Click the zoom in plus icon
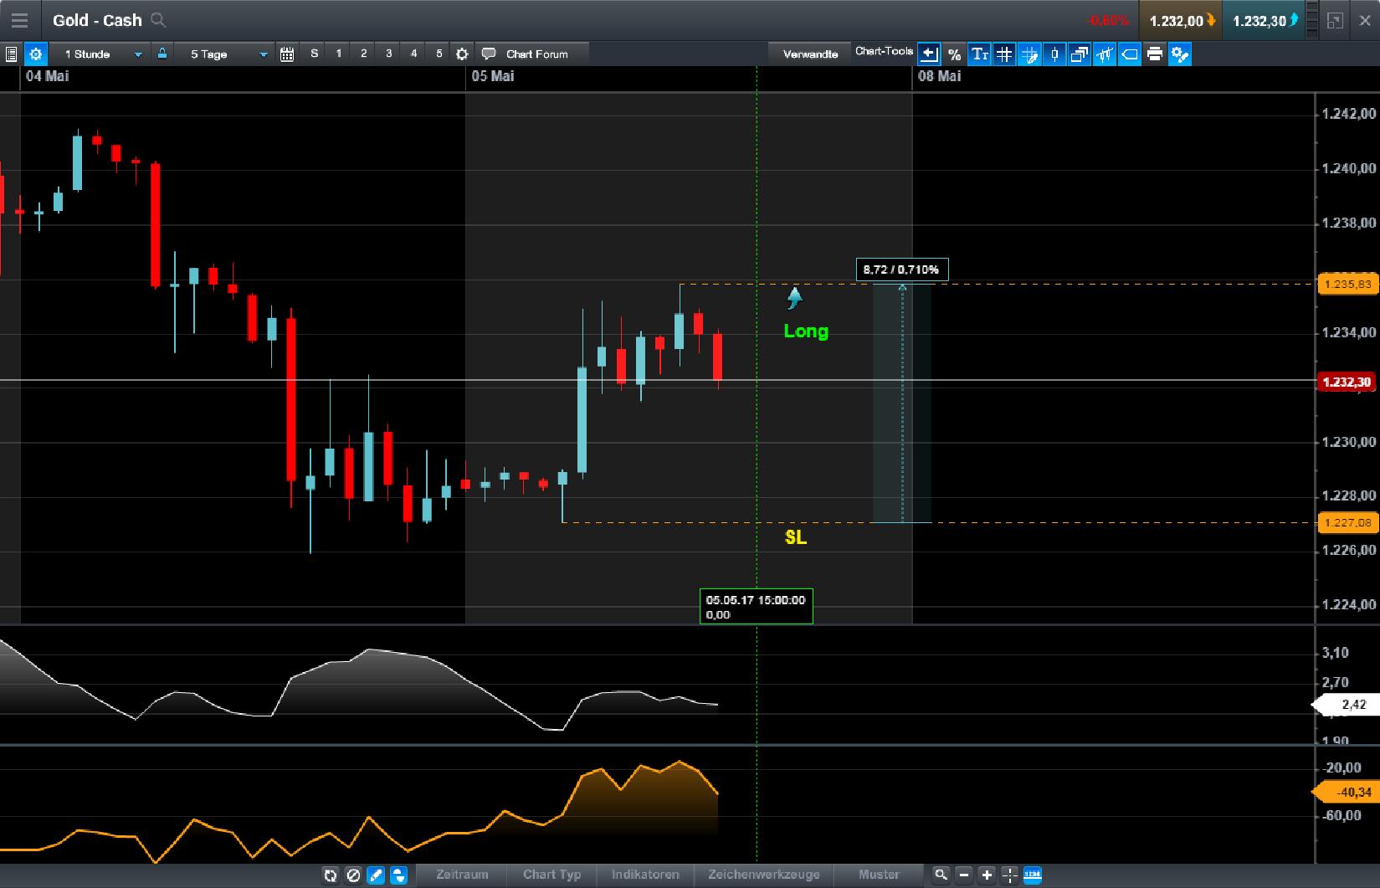 (987, 875)
